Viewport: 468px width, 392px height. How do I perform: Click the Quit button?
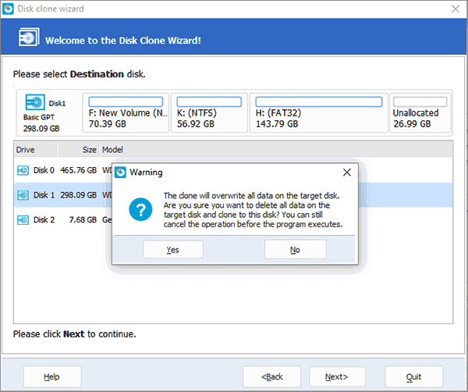coord(413,376)
